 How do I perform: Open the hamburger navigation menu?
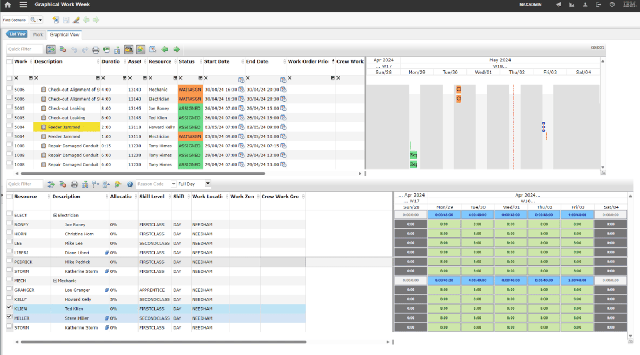22,4
